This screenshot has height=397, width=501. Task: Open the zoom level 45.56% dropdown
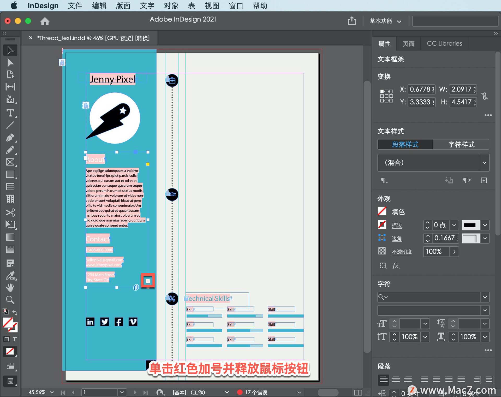[52, 392]
